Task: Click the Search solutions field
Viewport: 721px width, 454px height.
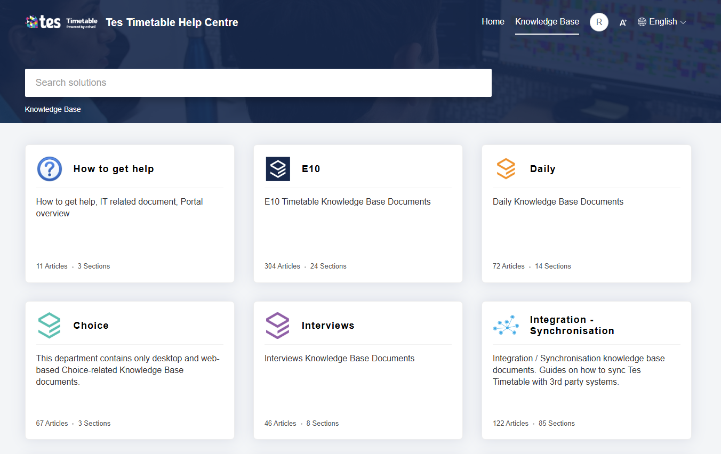Action: [258, 83]
